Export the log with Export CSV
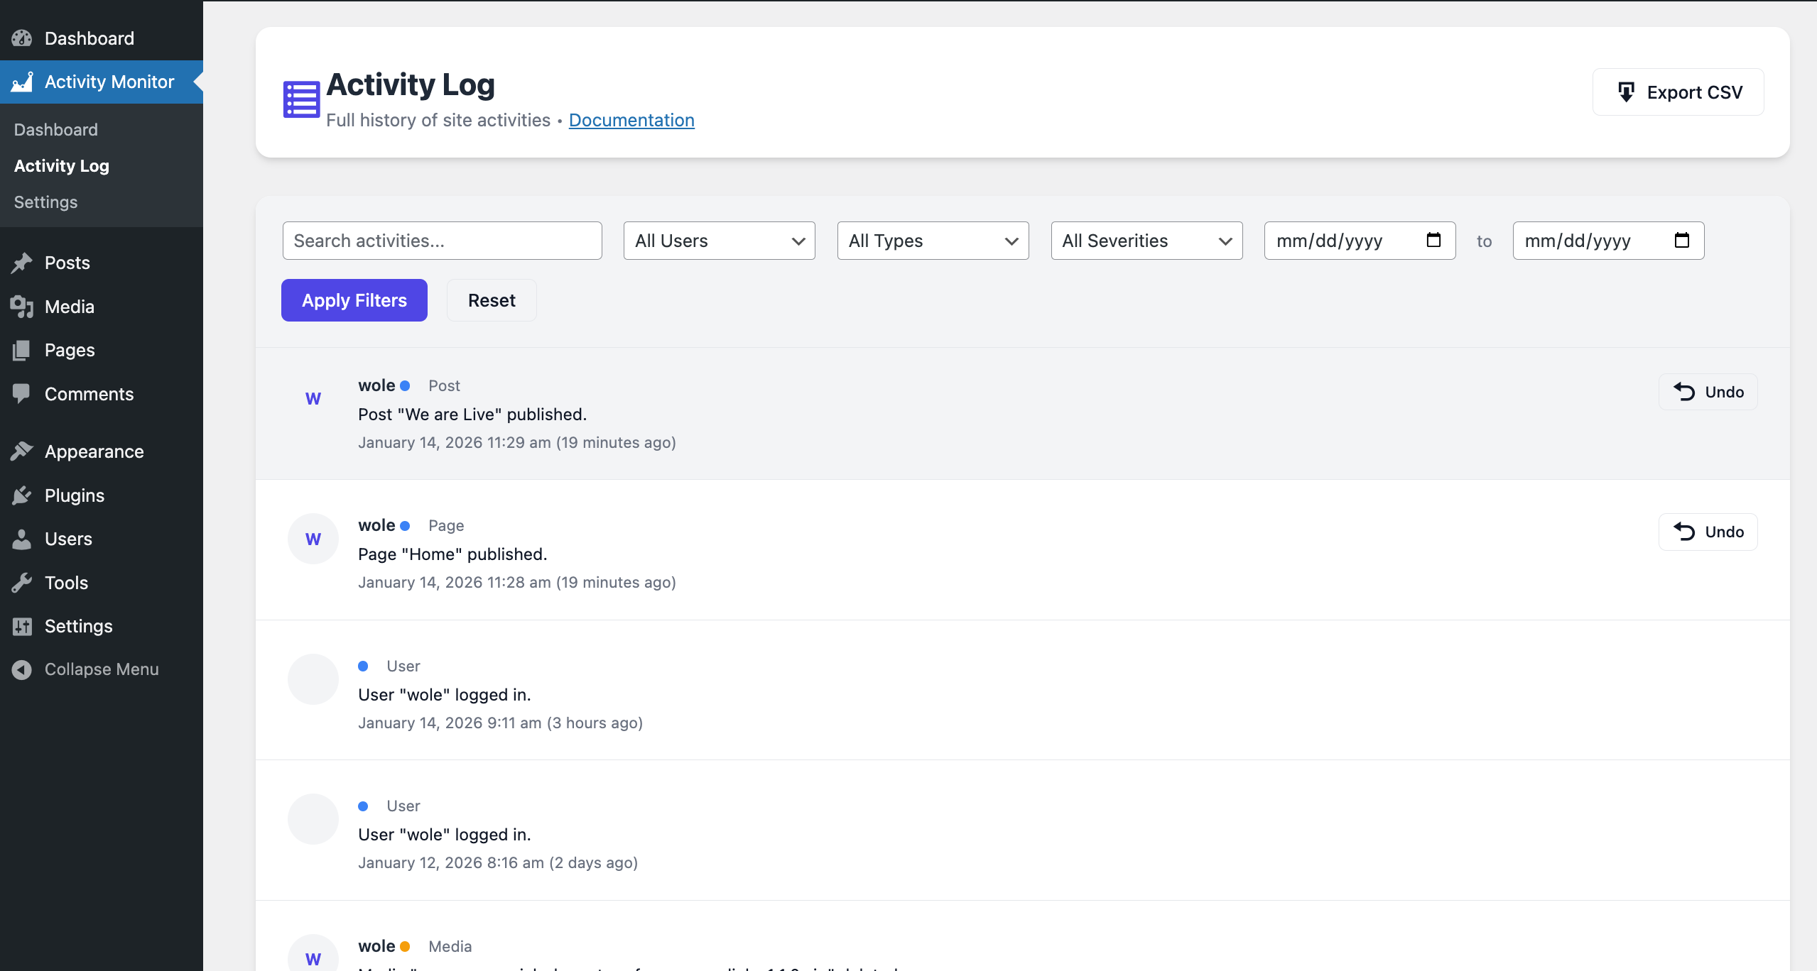Screen dimensions: 1817x971 pos(1678,92)
